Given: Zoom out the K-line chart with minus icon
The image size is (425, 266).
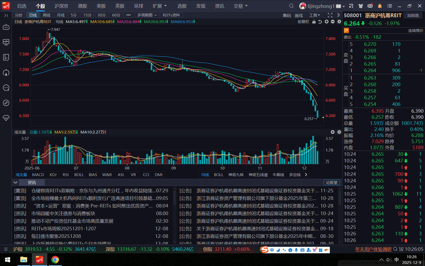Looking at the screenshot, I should coord(333,22).
